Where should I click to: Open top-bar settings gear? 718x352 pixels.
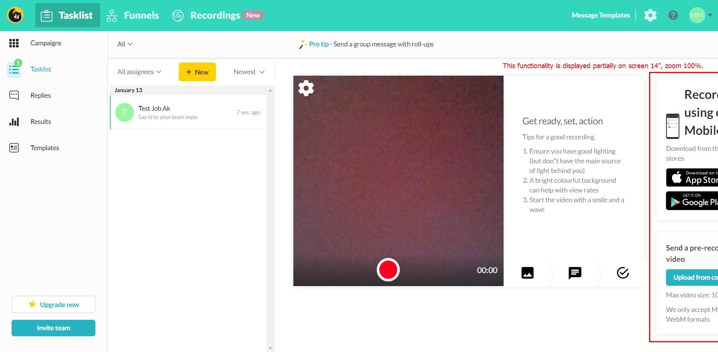[x=650, y=15]
